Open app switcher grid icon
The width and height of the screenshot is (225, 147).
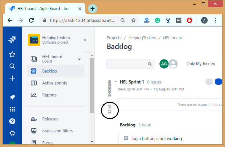click(12, 109)
